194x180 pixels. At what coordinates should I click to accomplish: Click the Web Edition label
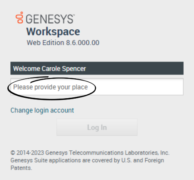(45, 43)
